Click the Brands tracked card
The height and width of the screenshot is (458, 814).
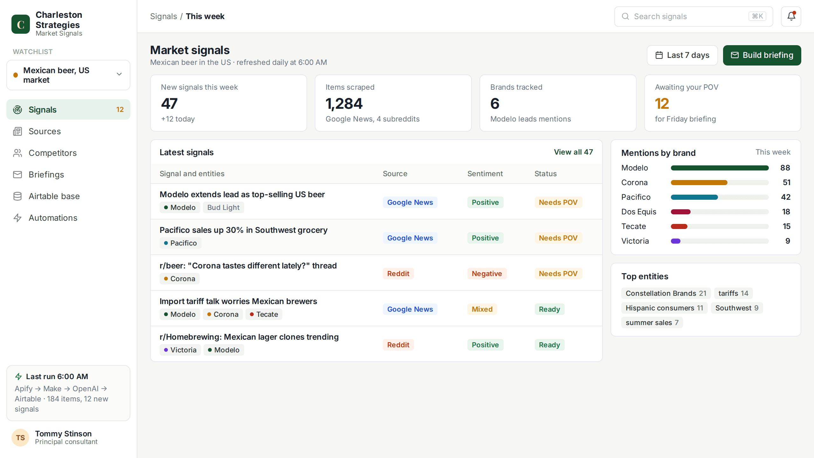pos(558,103)
